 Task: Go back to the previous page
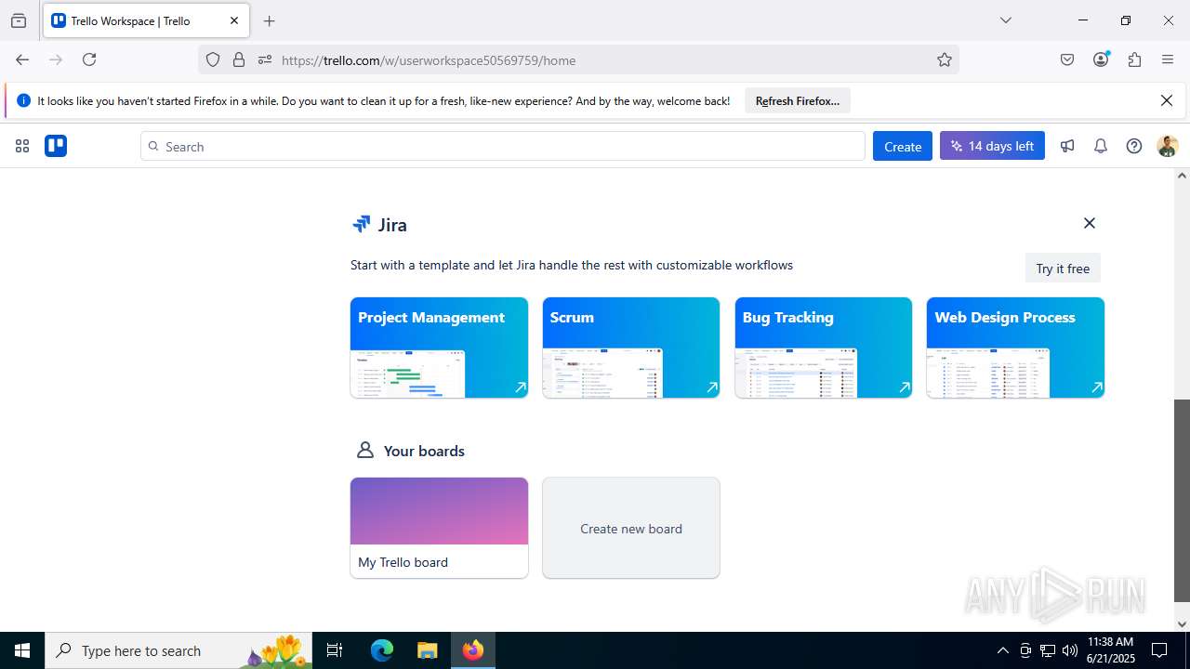pyautogui.click(x=22, y=59)
